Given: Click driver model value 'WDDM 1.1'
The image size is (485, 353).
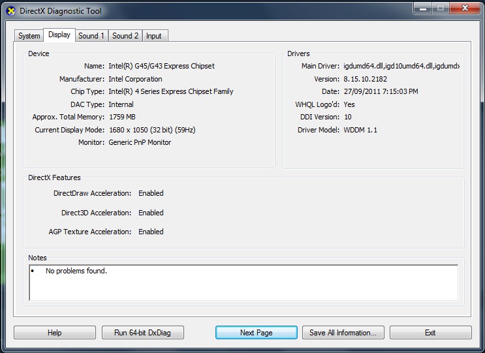Looking at the screenshot, I should [360, 130].
